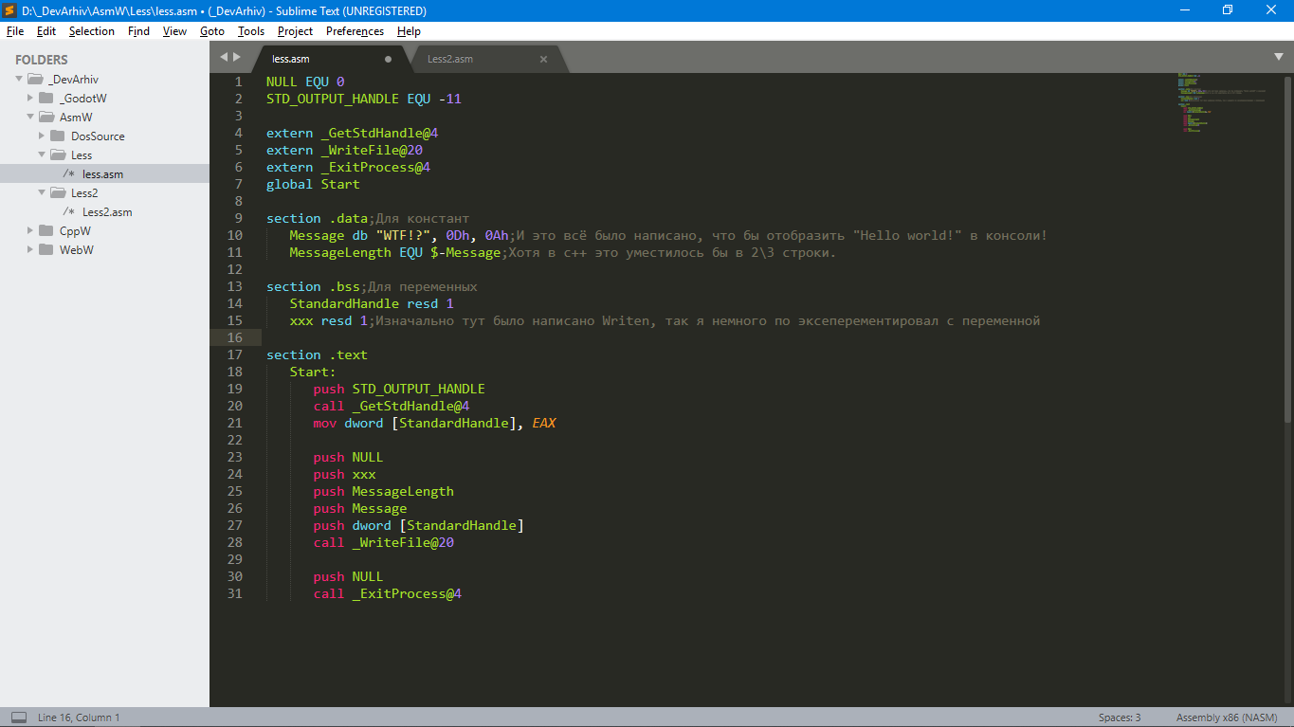The height and width of the screenshot is (727, 1294).
Task: Click Line 16, Column 1 status text
Action: click(79, 718)
